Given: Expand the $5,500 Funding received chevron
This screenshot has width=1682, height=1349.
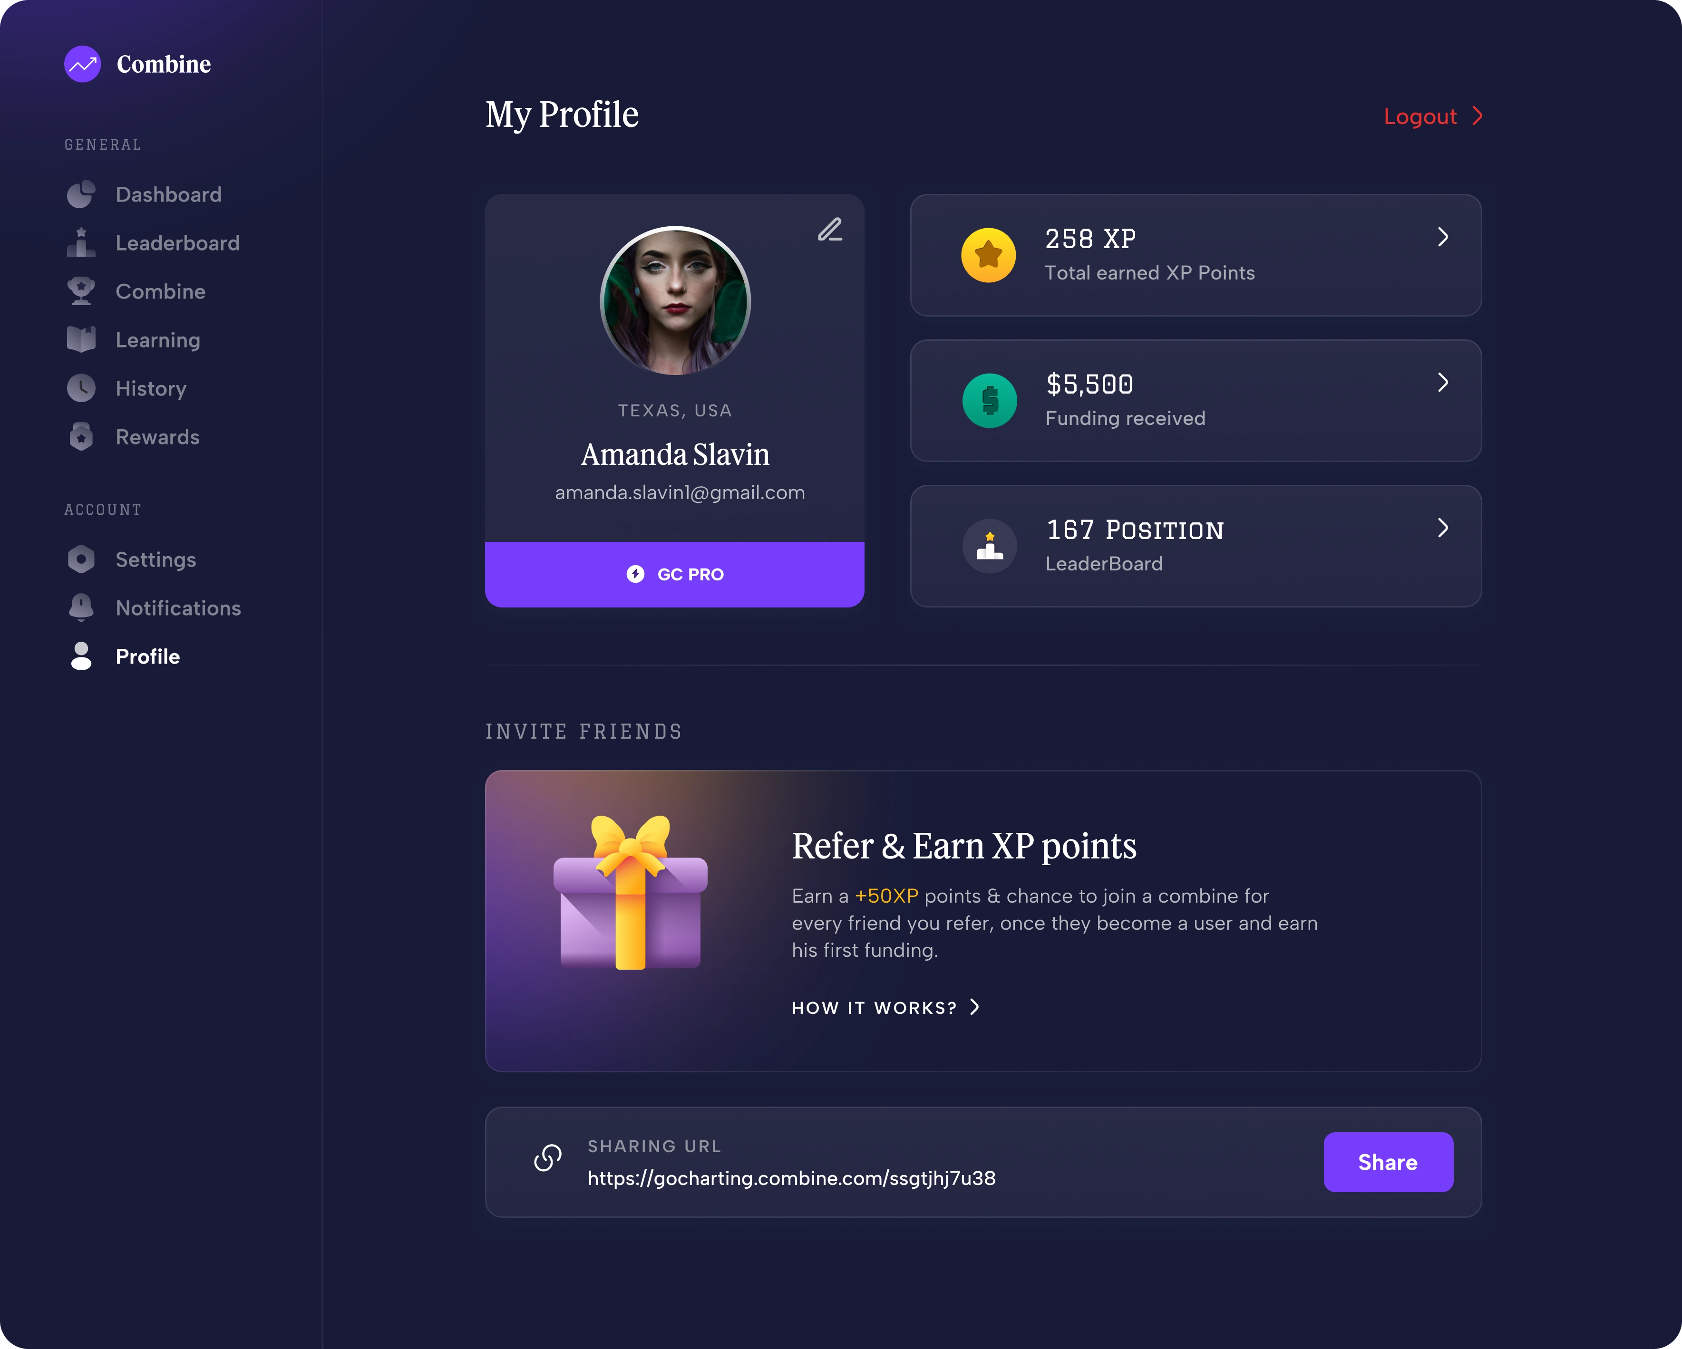Looking at the screenshot, I should 1443,382.
